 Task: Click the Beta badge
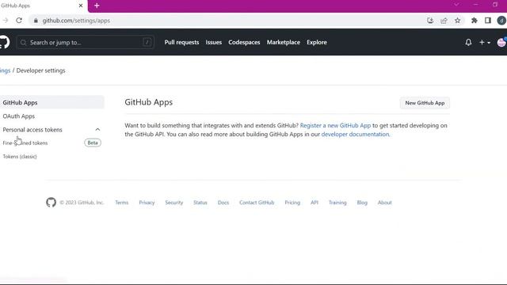(93, 142)
